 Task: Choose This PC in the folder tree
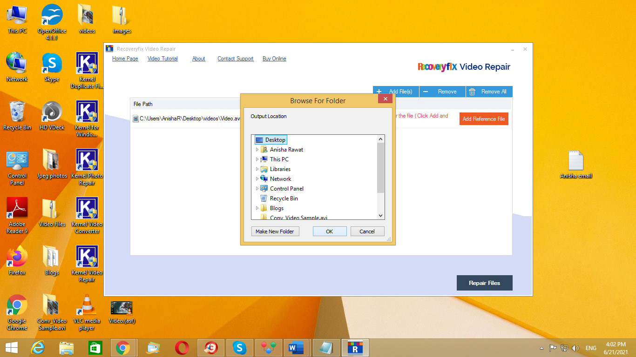pos(274,159)
